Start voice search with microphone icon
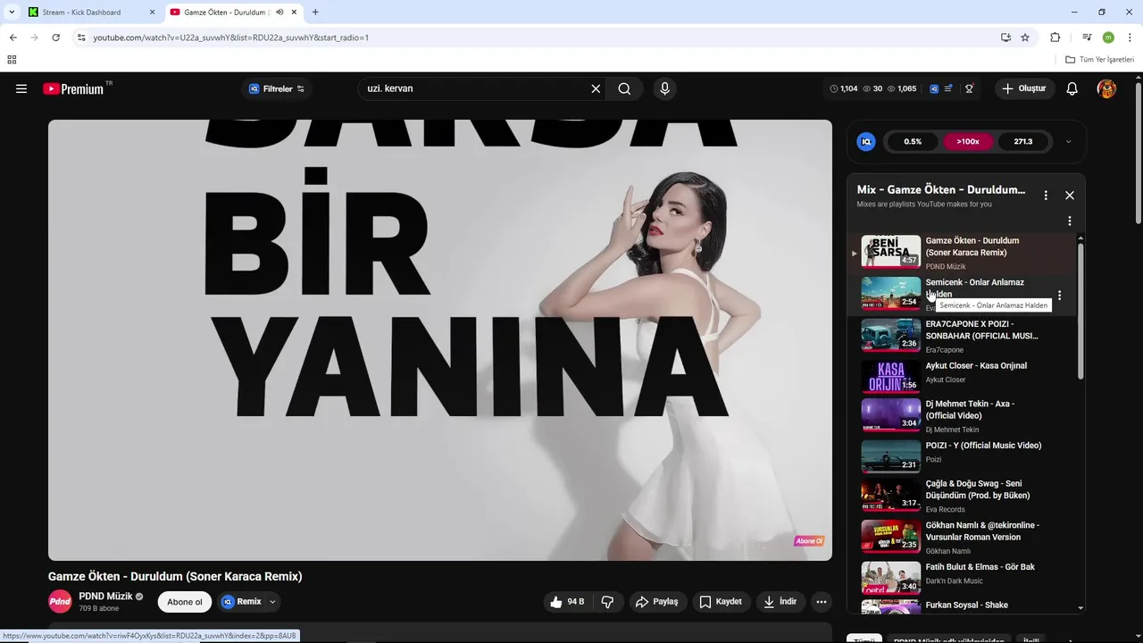The width and height of the screenshot is (1143, 643). point(664,88)
